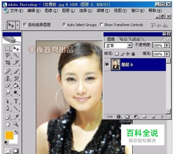Link layers at Layers panel bottom

pyautogui.click(x=109, y=116)
